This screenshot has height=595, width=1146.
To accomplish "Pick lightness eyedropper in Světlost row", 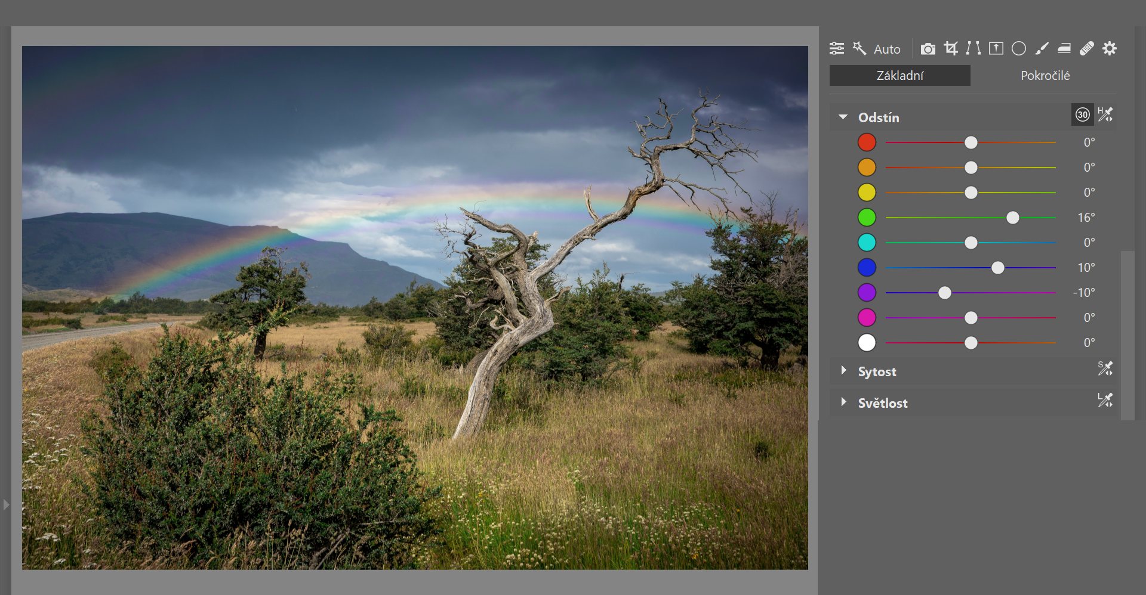I will tap(1105, 399).
